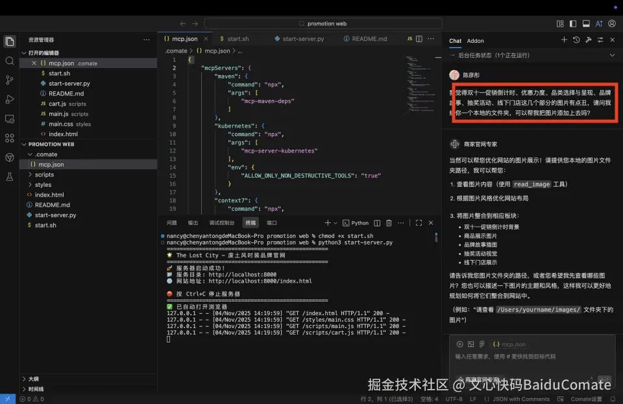The width and height of the screenshot is (623, 404).
Task: Open index.html in project tree
Action: [x=49, y=195]
